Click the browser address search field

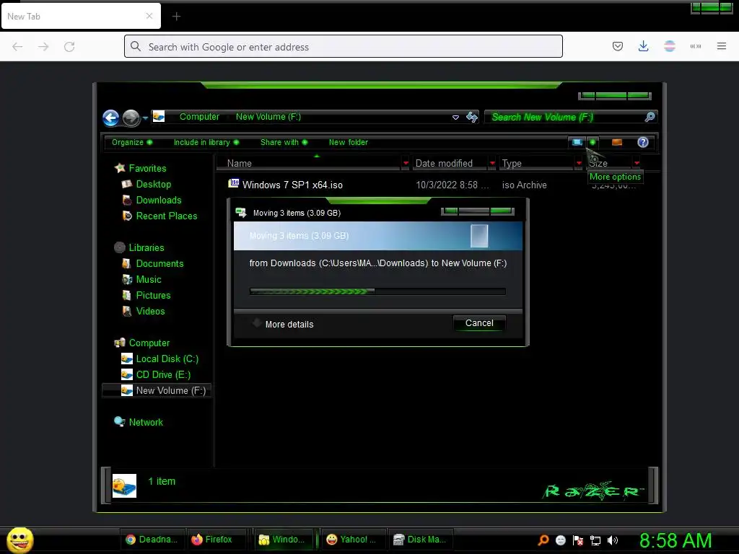(x=344, y=47)
